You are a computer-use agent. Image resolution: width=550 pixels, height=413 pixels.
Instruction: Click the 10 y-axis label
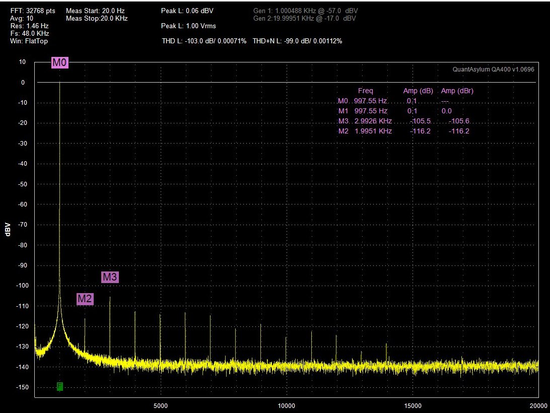(x=22, y=62)
